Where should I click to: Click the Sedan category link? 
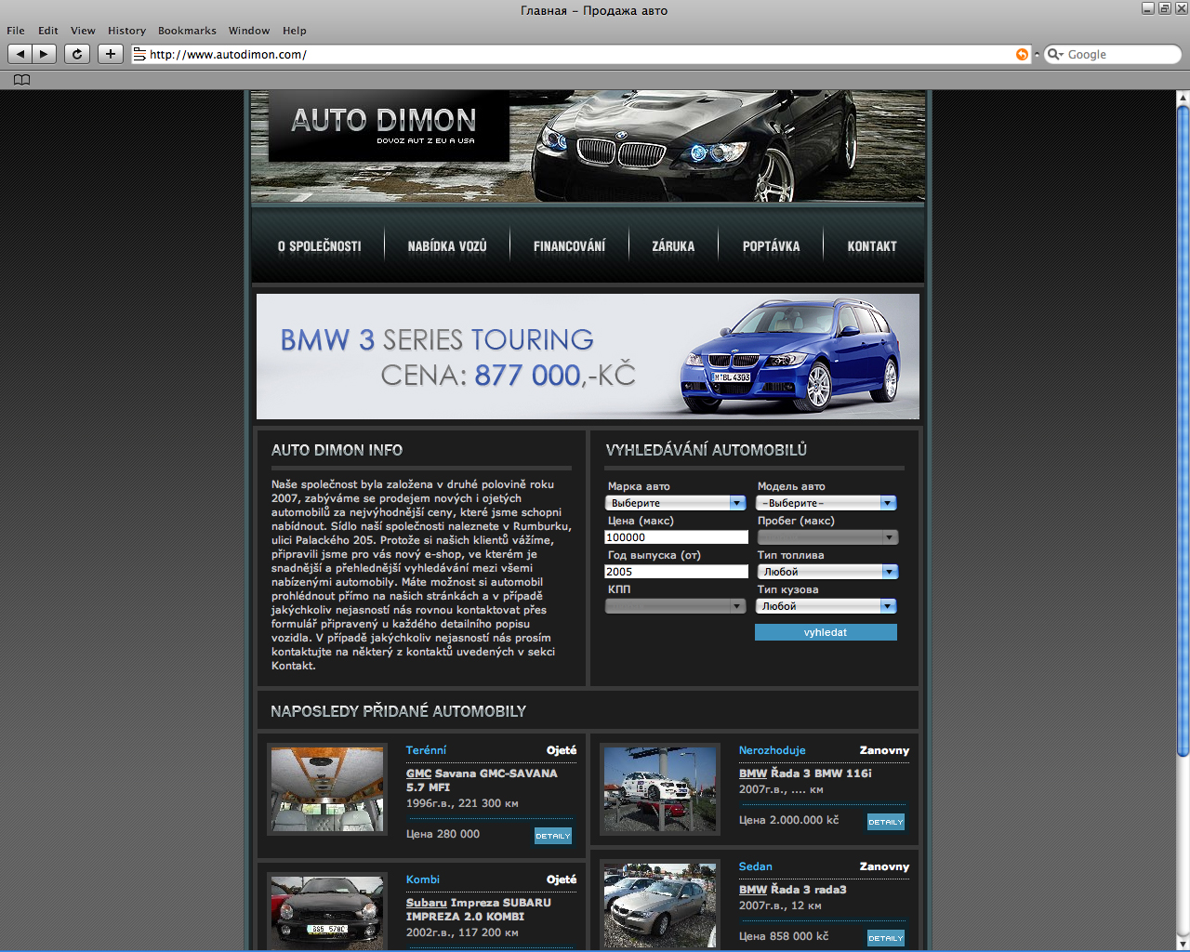tap(756, 866)
